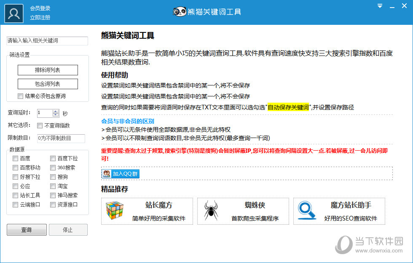Click the user avatar icon at top left
413x263 pixels.
(13, 13)
